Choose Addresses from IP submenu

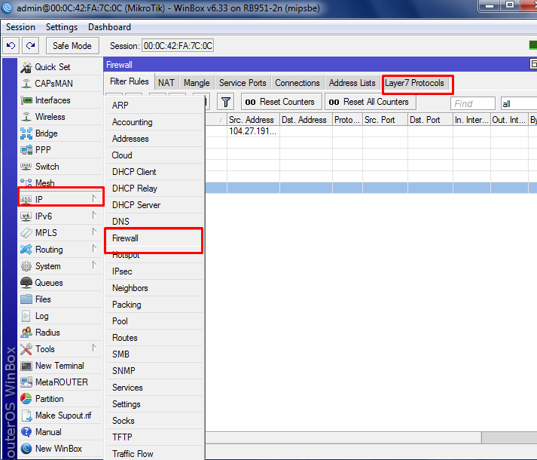[x=154, y=139]
